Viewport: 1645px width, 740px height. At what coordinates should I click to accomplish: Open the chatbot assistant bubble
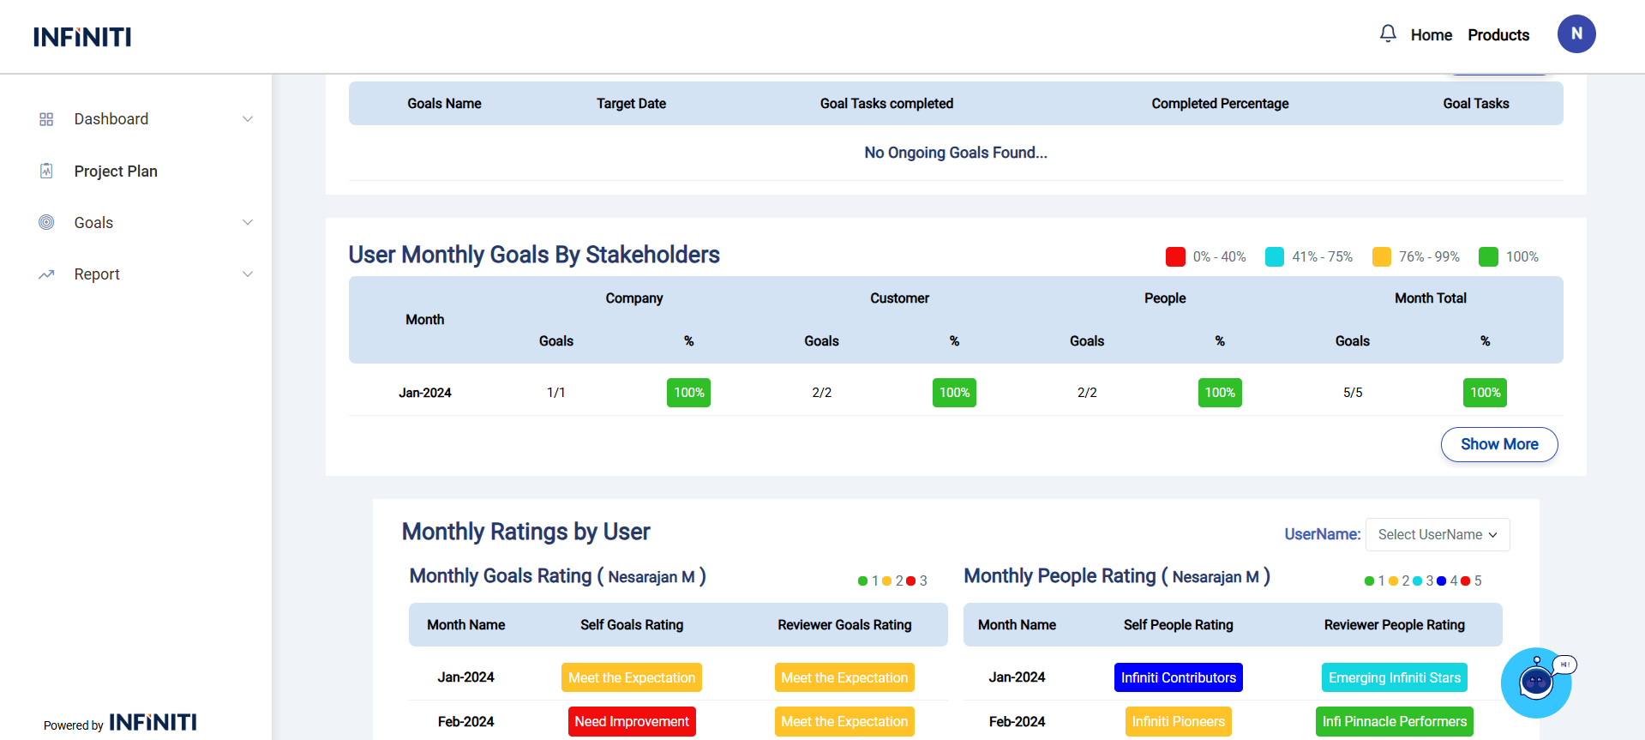tap(1535, 683)
